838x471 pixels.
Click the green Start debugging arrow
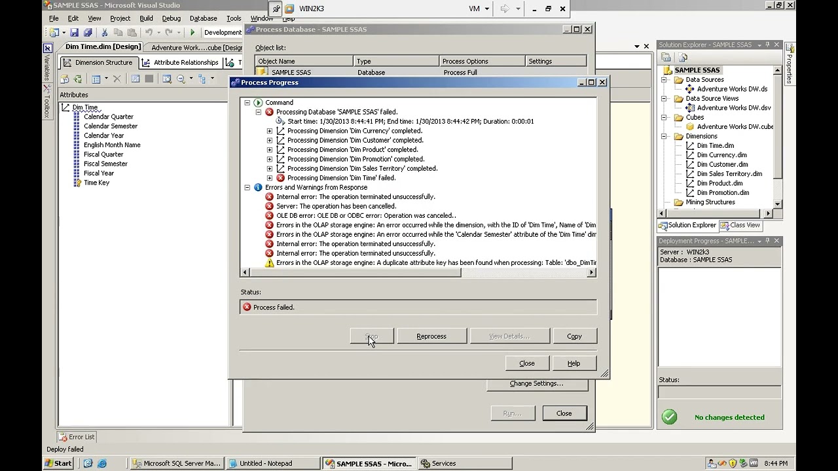(192, 33)
